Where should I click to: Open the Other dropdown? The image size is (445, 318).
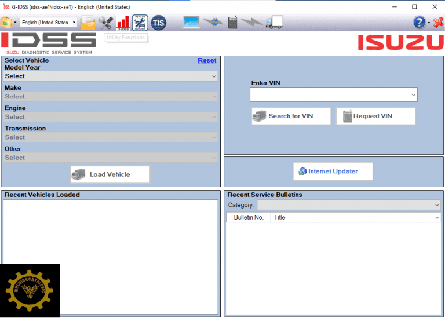[x=111, y=158]
